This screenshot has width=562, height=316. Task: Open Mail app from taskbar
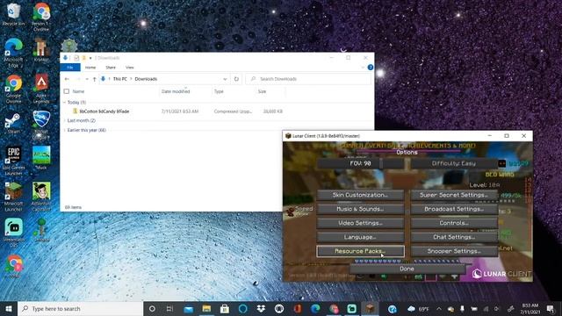click(188, 308)
